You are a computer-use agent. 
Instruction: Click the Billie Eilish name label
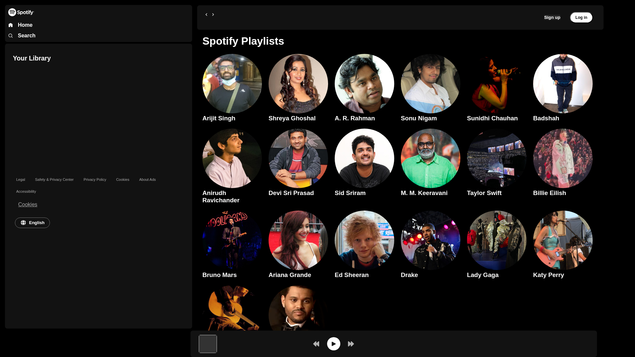[550, 193]
